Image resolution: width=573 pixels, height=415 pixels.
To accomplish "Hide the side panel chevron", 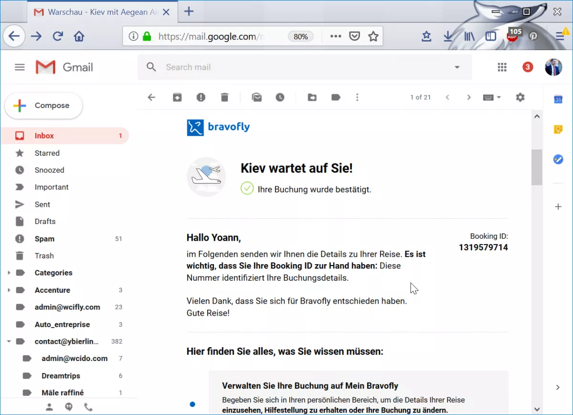I will coord(558,387).
